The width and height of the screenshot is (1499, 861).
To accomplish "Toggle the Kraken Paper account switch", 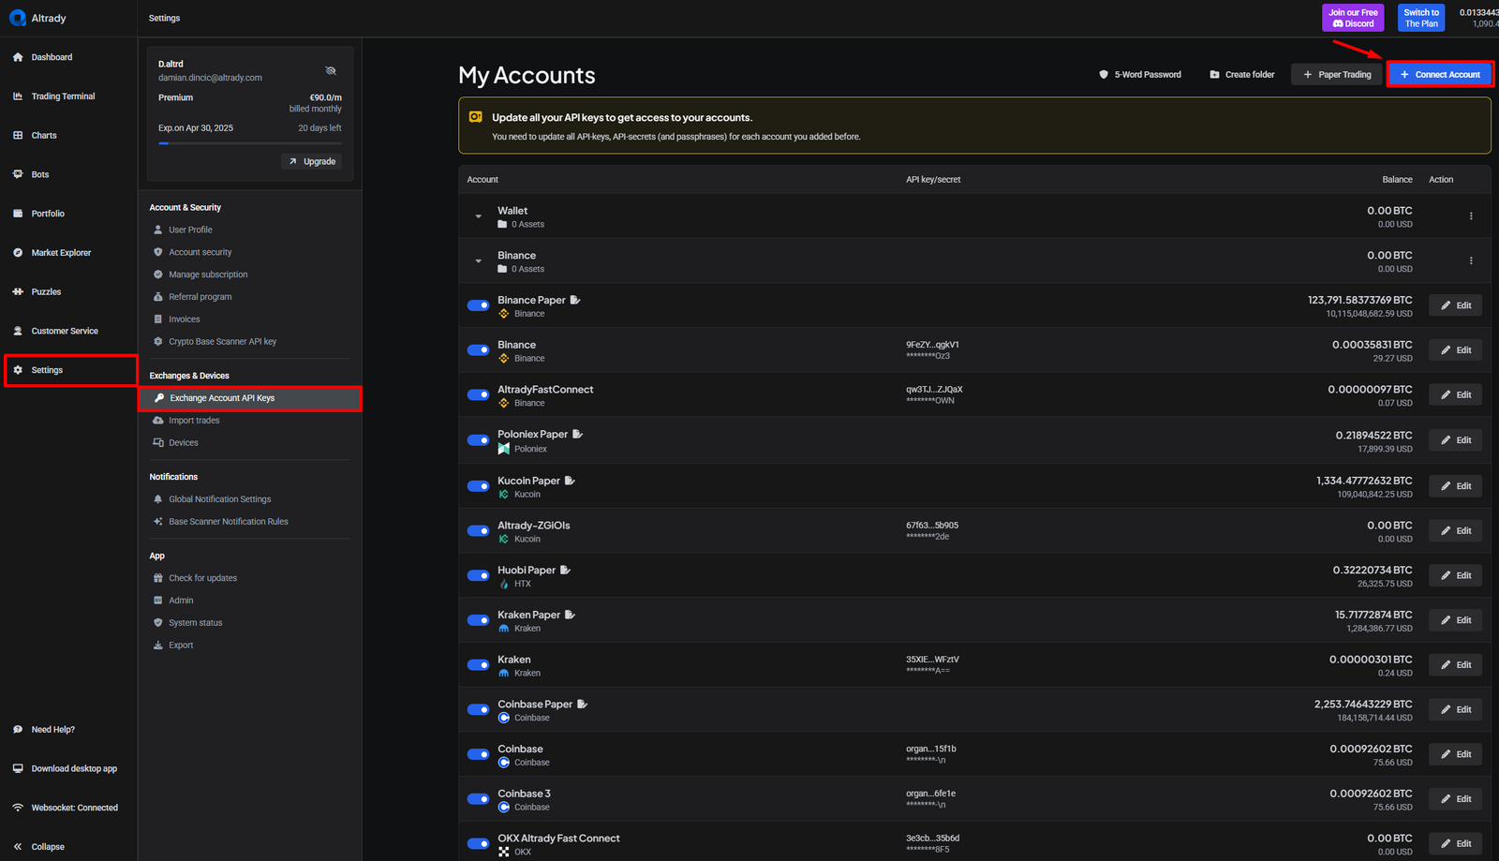I will 478,620.
